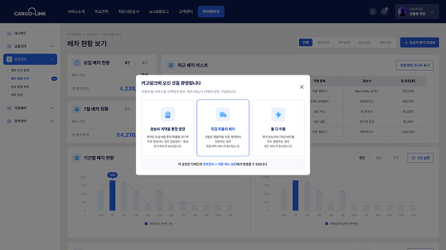Select the third factory filter tab

(x=344, y=42)
